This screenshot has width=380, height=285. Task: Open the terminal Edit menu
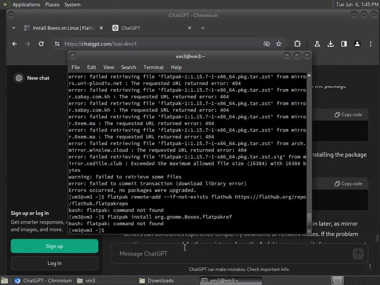pyautogui.click(x=92, y=68)
